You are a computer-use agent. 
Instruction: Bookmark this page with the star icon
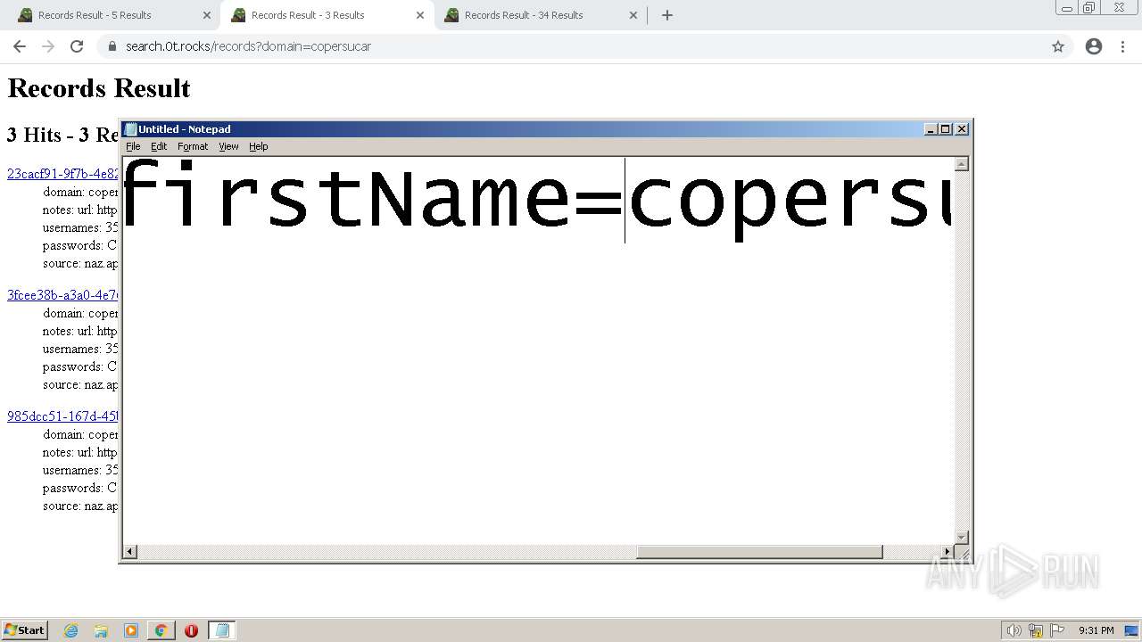[1058, 46]
